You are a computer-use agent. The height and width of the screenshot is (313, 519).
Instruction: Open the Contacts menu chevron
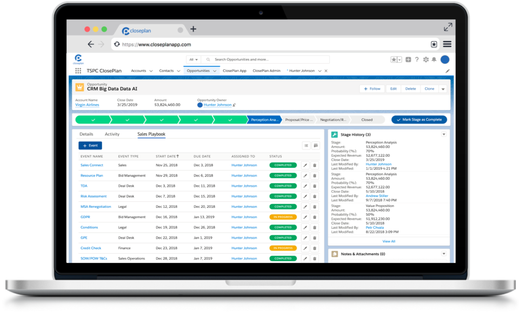pyautogui.click(x=178, y=71)
